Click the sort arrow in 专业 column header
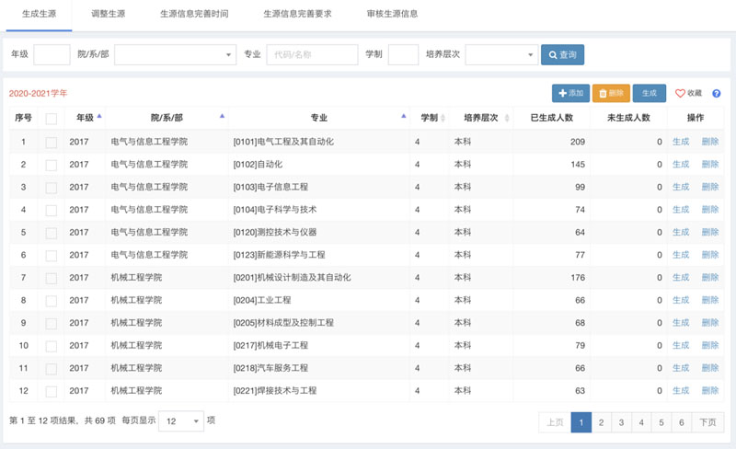The height and width of the screenshot is (449, 736). [404, 117]
